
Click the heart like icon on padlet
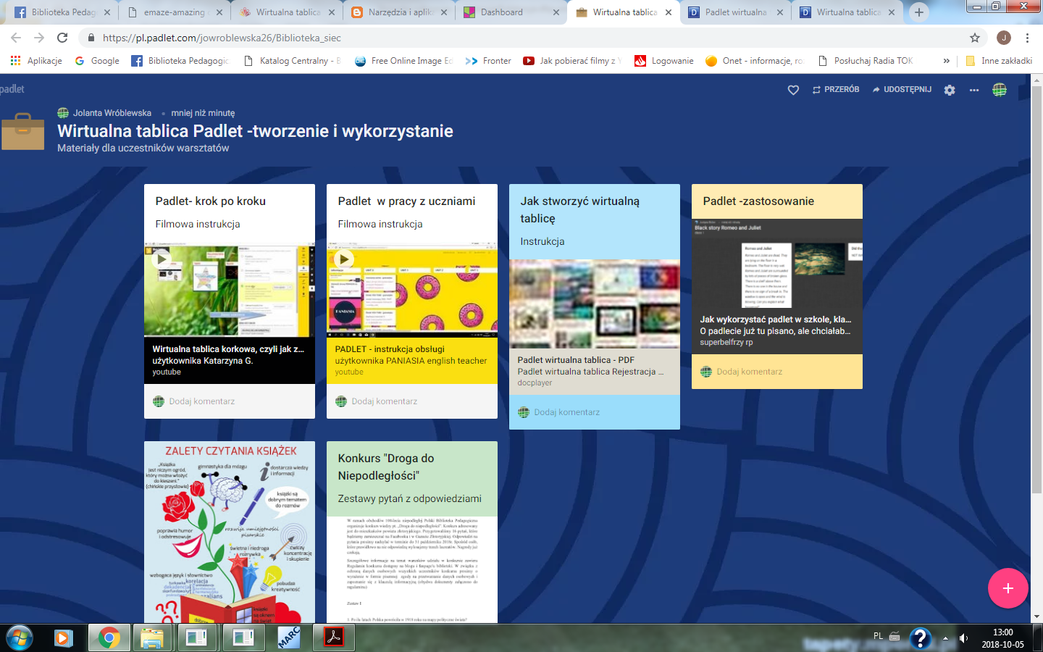tap(793, 90)
